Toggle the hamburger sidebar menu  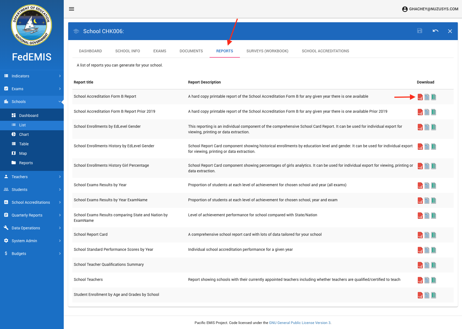coord(72,9)
